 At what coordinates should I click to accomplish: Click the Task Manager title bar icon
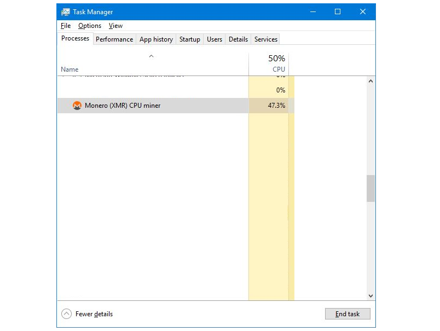point(66,11)
